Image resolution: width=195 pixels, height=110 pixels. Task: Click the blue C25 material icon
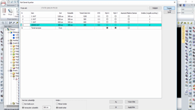(14, 35)
